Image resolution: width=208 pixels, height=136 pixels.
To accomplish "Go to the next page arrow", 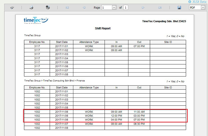I will (x=143, y=8).
